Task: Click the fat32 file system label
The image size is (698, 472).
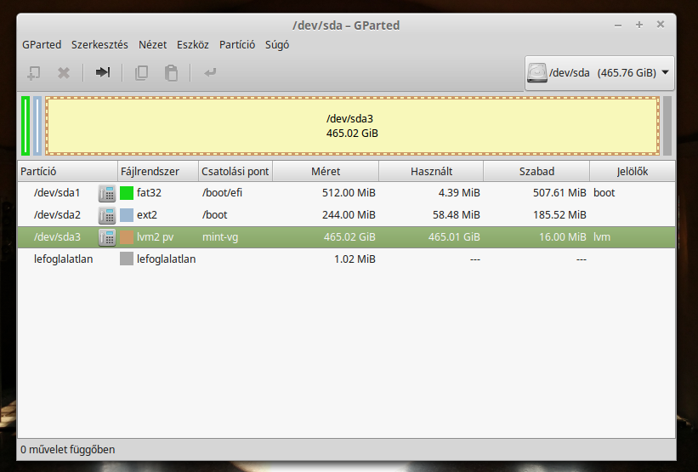Action: (x=149, y=193)
